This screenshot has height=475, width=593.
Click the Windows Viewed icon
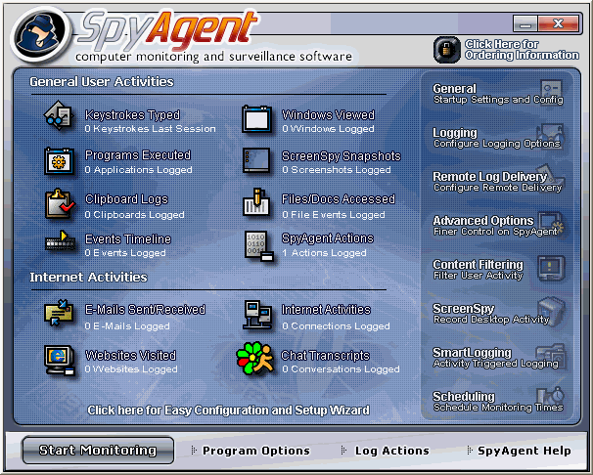tap(256, 119)
